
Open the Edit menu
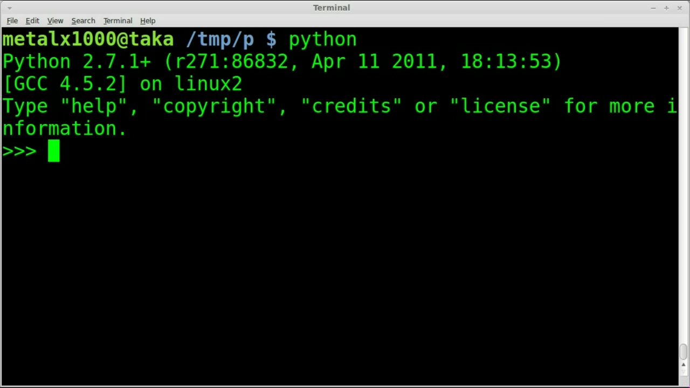(x=32, y=20)
